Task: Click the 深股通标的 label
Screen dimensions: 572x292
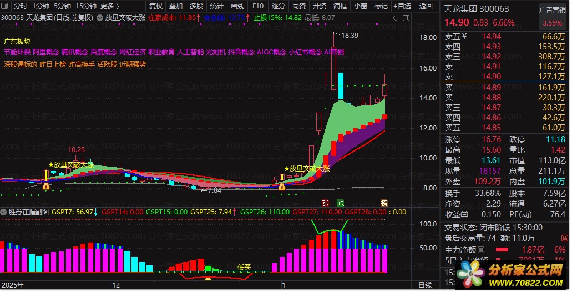Action: tap(21, 64)
